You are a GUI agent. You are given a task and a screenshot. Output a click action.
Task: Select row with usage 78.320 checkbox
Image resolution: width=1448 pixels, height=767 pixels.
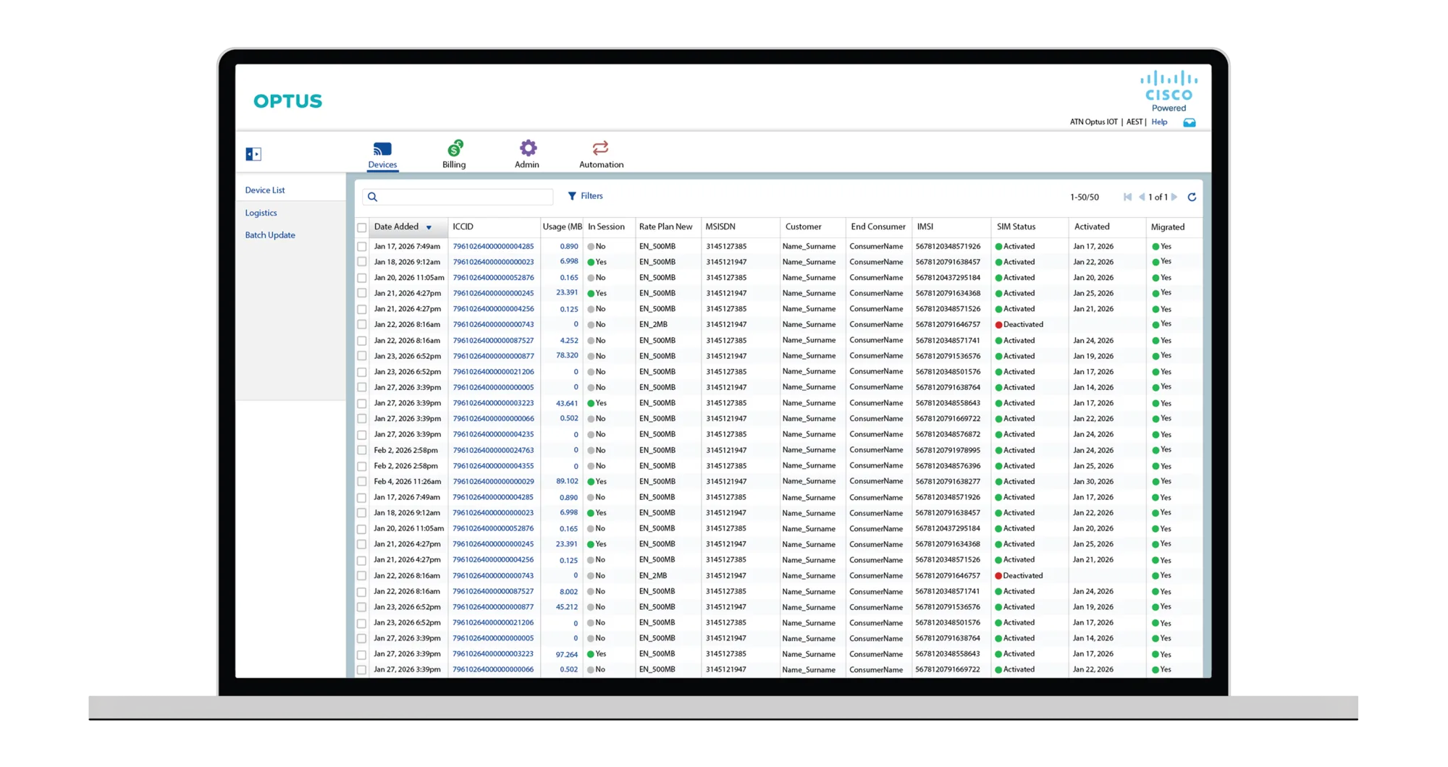click(x=362, y=356)
